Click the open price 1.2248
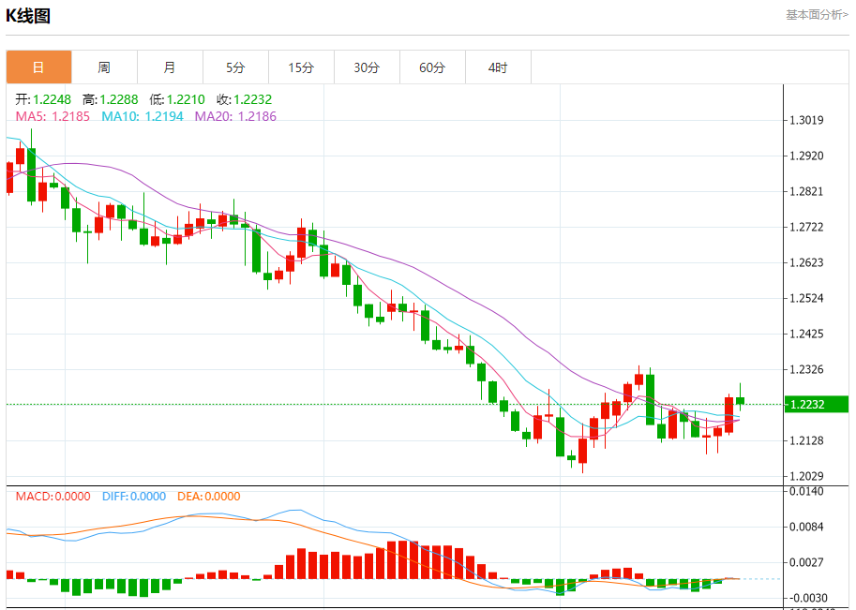Viewport: 856px width, 610px height. 52,99
